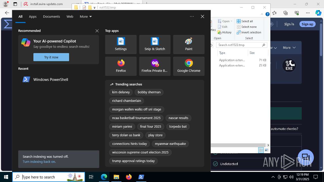Open Edge settings and more menu
This screenshot has width=324, height=182.
point(308,13)
